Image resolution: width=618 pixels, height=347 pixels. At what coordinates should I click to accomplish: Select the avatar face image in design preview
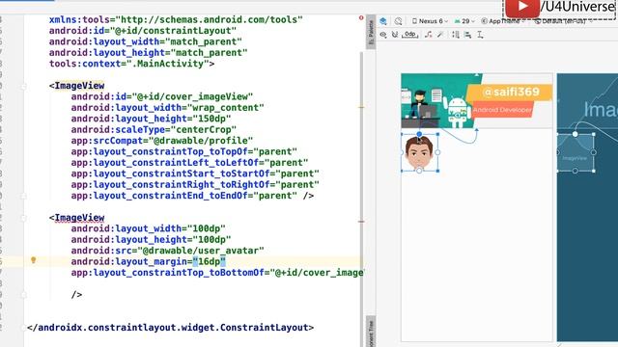[419, 152]
